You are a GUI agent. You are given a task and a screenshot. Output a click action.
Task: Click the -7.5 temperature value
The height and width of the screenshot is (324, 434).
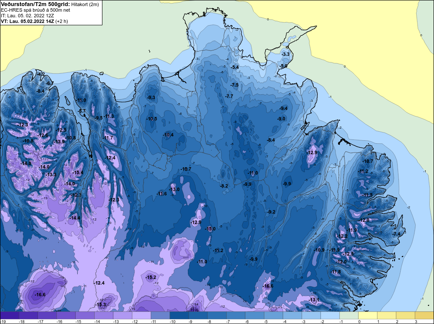click(x=234, y=85)
